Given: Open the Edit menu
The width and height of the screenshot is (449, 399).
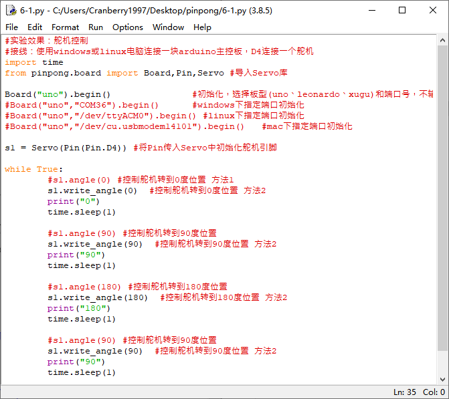Looking at the screenshot, I should coord(35,27).
